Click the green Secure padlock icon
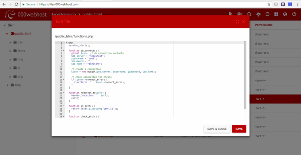This screenshot has height=155, width=301. [x=23, y=4]
